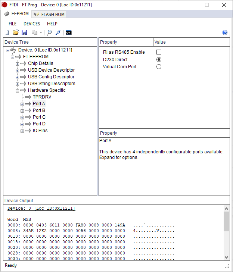The width and height of the screenshot is (233, 272).
Task: Expand the Chip Details tree node
Action: (17, 64)
